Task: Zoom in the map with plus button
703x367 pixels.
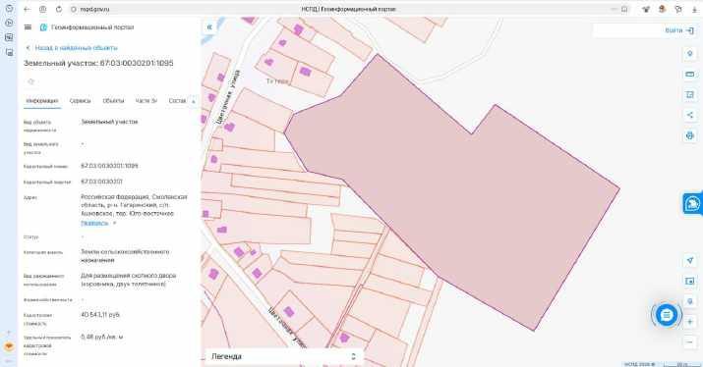Action: (x=690, y=322)
